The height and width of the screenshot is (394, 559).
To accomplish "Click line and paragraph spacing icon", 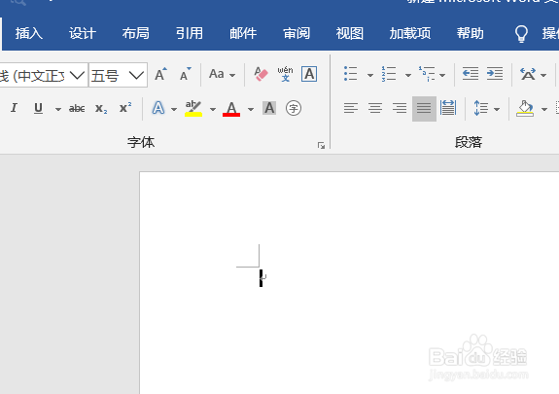I will click(x=481, y=108).
